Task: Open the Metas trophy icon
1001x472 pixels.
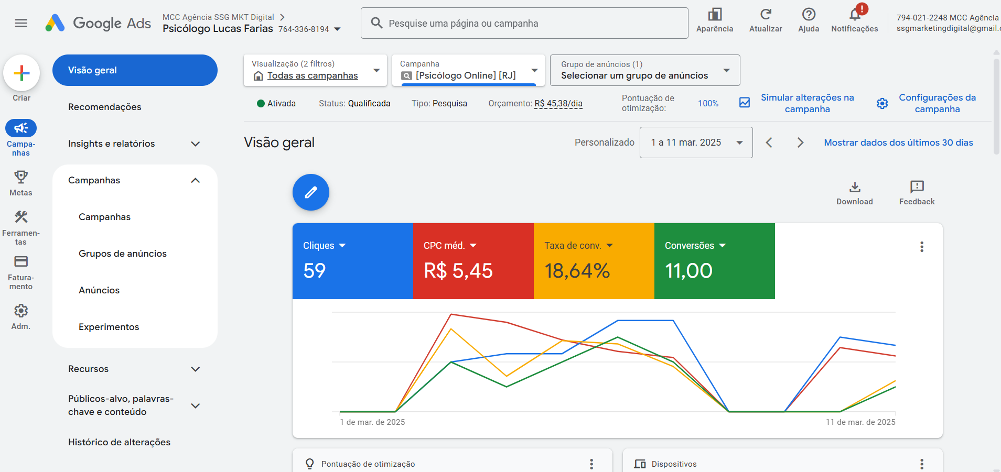Action: click(x=21, y=177)
